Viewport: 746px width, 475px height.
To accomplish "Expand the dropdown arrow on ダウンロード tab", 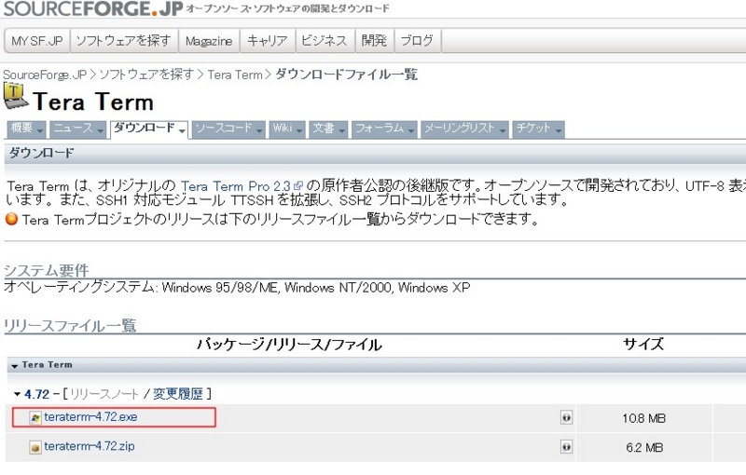I will tap(182, 130).
